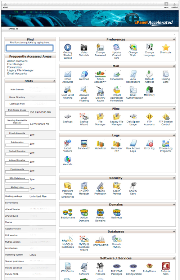This screenshot has height=280, width=180.
Task: Open Password Protect Directories
Action: click(68, 186)
